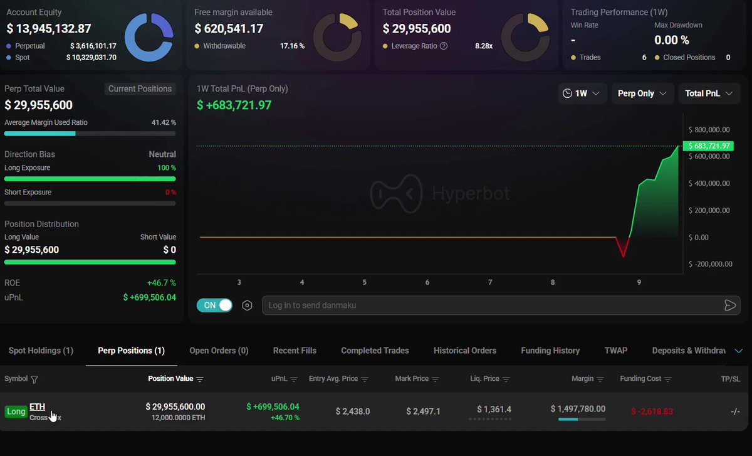Open the Leverage Ratio help tooltip icon
Image resolution: width=752 pixels, height=456 pixels.
(444, 46)
